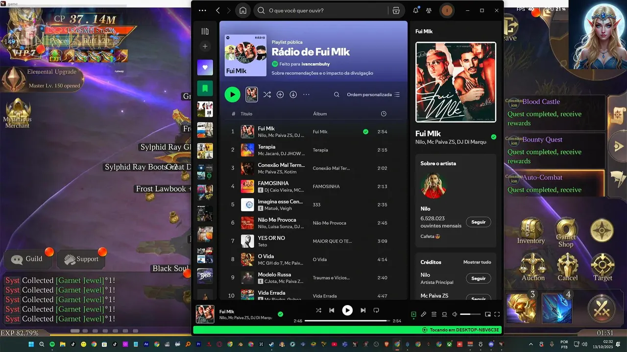627x352 pixels.
Task: Toggle the Now Playing view button
Action: pos(413,314)
